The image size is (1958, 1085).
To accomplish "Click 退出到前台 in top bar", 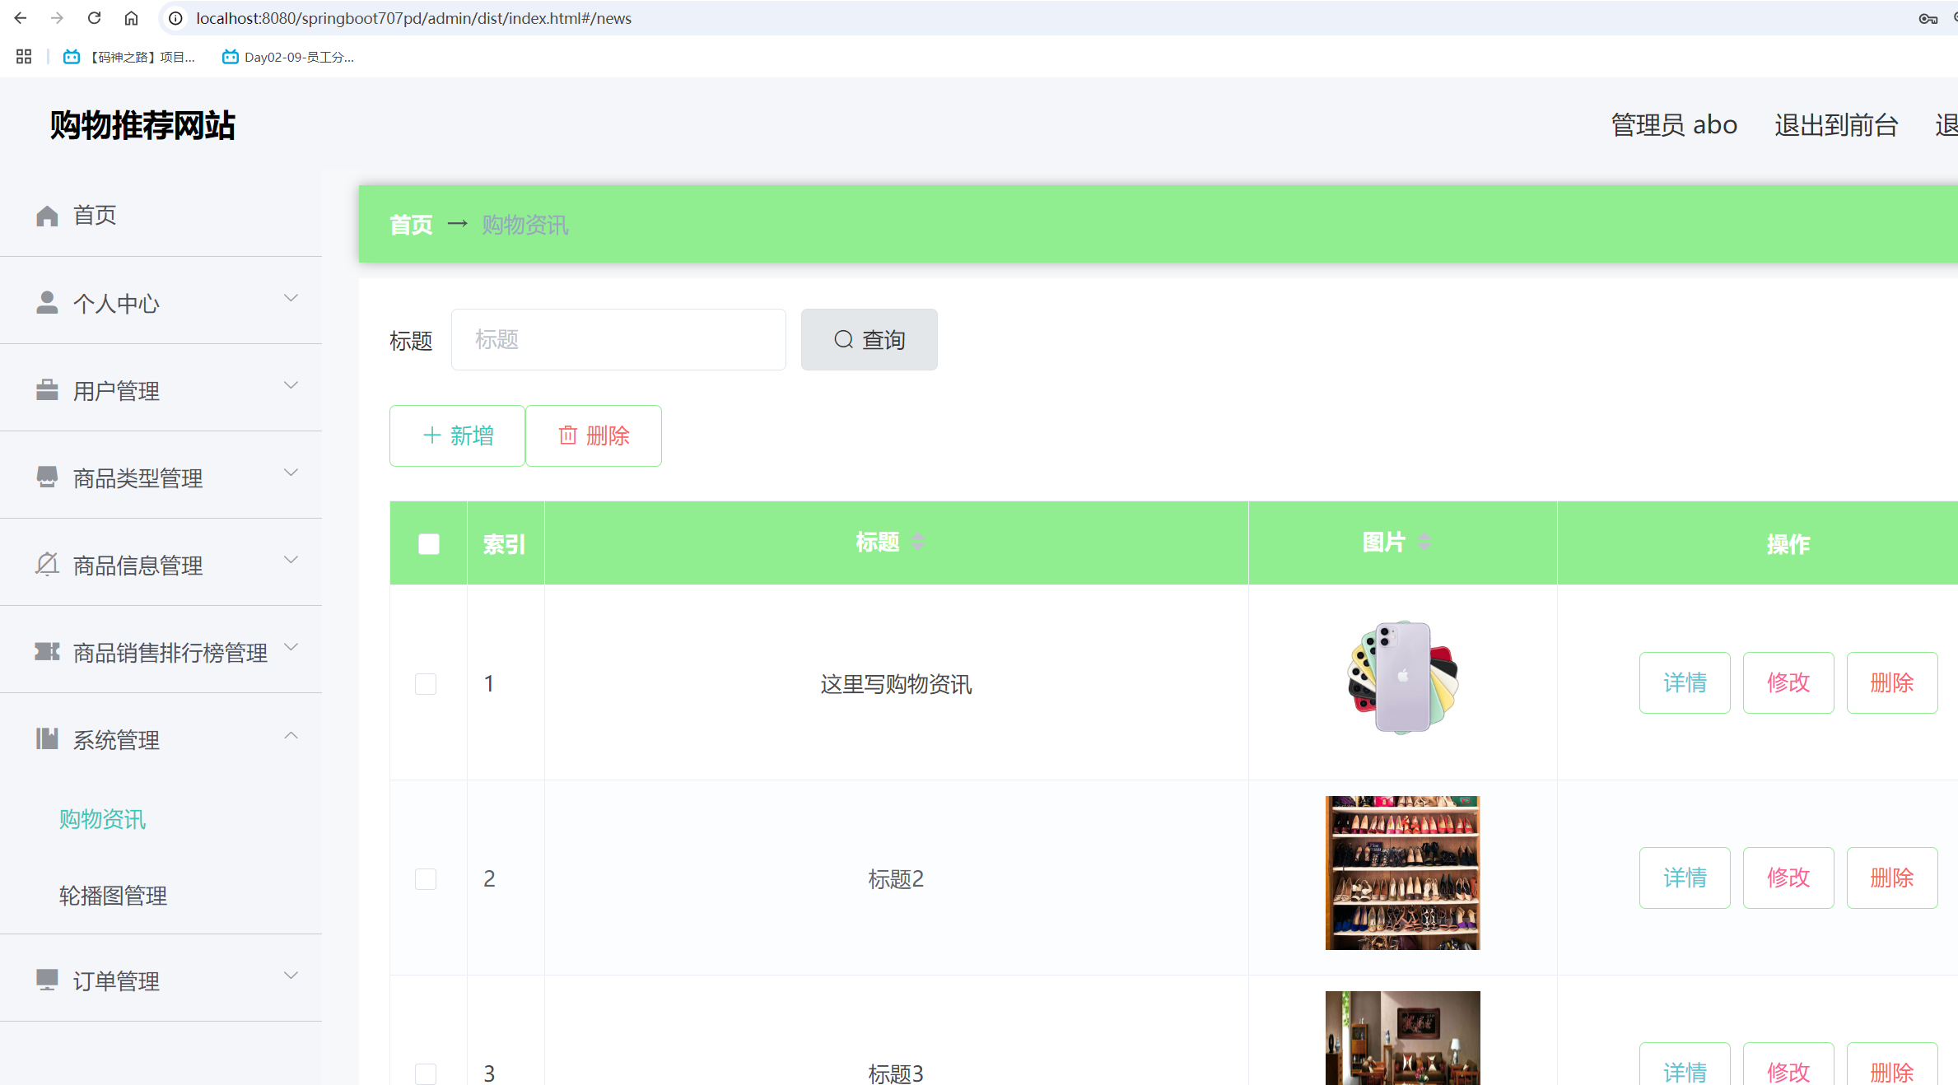I will pos(1835,124).
